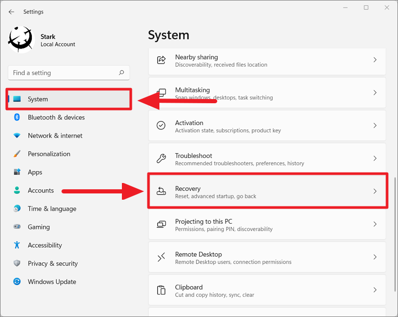Click the Troubleshoot wrench icon
The height and width of the screenshot is (317, 398).
[161, 159]
